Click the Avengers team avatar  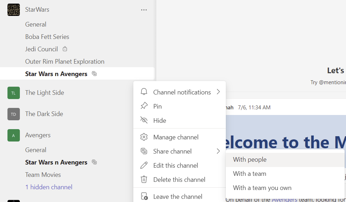13,135
